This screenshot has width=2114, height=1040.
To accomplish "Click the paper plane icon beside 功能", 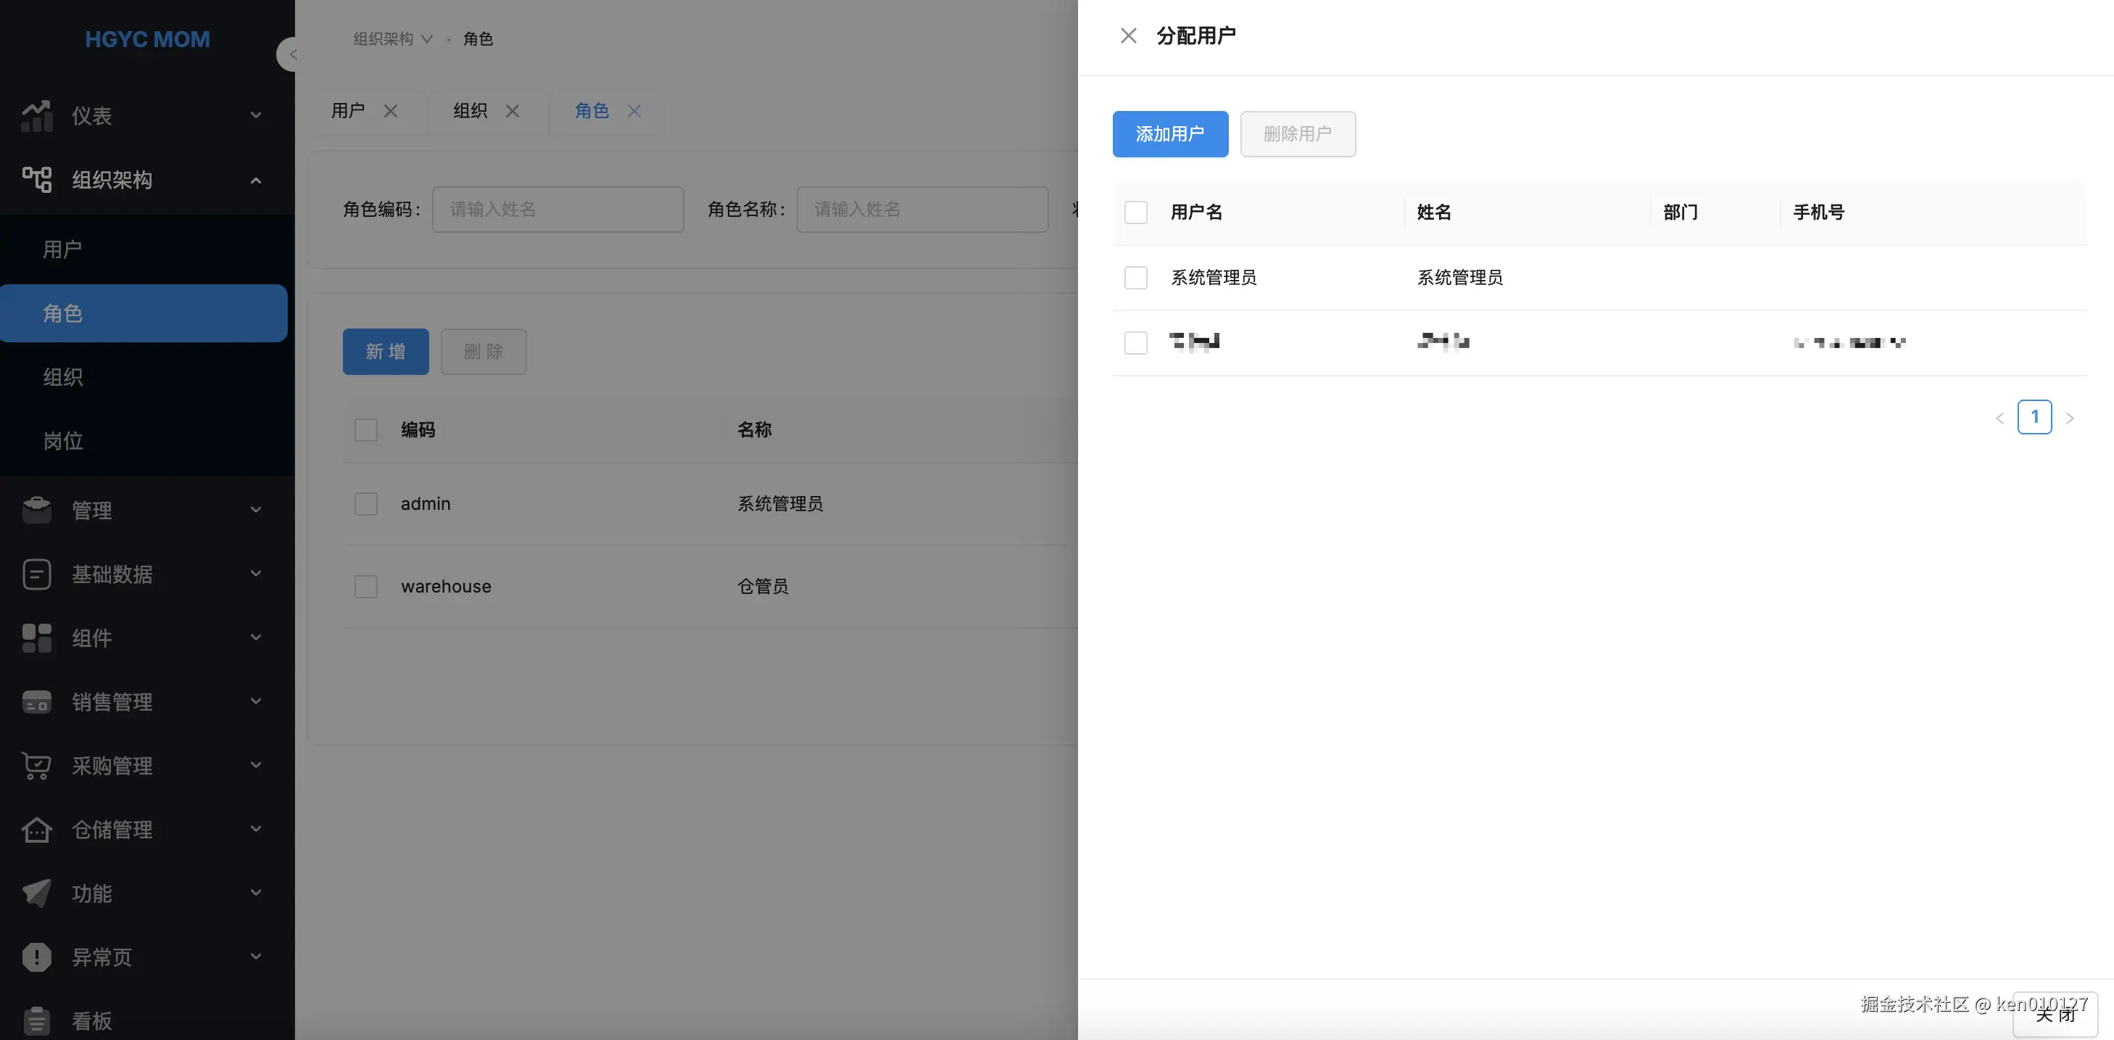I will point(37,893).
